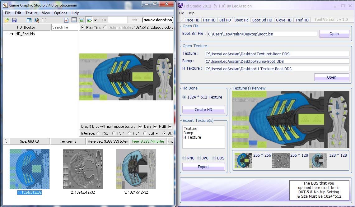Screen dimensions: 355x207
Task: Click the checkered transparency toolbar icon
Action: point(74,20)
